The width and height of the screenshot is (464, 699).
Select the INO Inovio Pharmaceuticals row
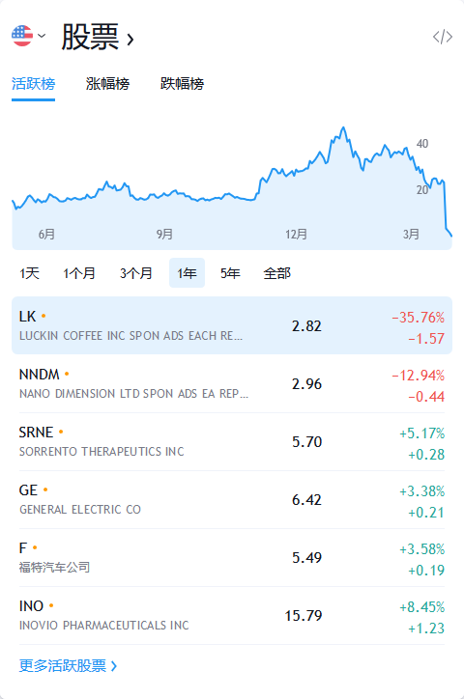pyautogui.click(x=232, y=616)
